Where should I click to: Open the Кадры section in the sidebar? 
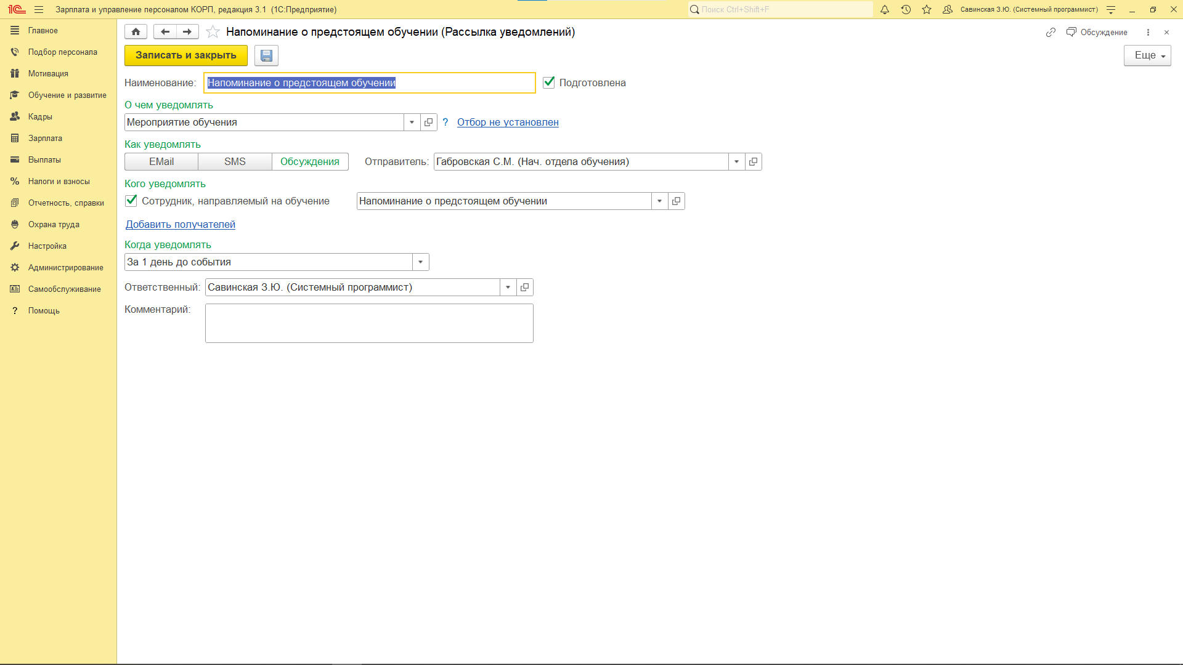pos(40,116)
